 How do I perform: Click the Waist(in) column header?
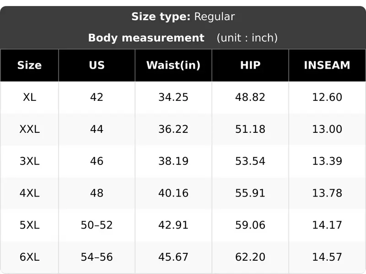pos(173,65)
